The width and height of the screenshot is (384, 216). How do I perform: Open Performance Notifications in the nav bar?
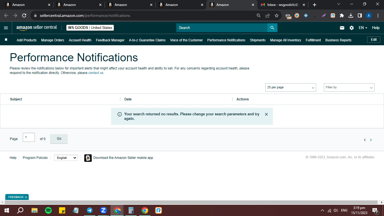click(x=226, y=40)
